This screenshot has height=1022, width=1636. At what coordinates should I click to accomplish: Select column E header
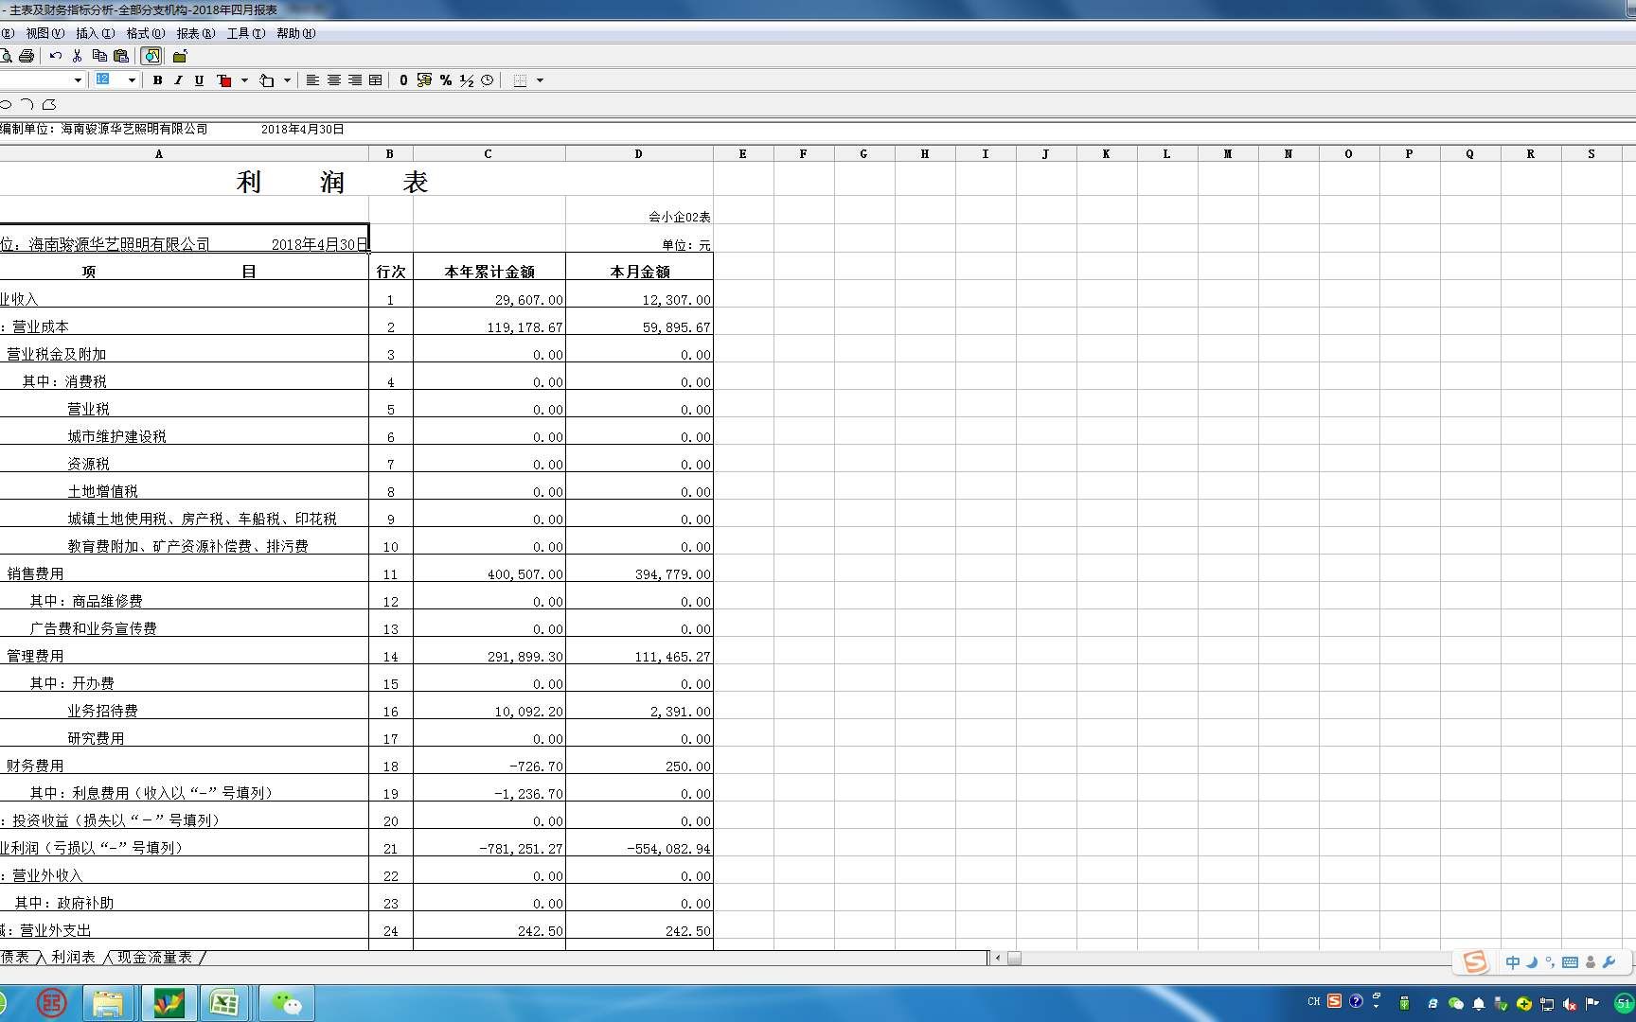(743, 153)
